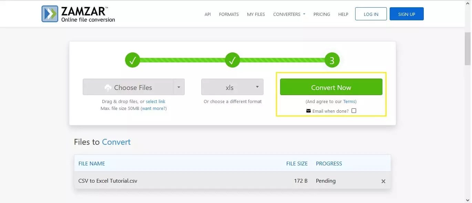Click the step-one green checkmark

click(x=133, y=60)
